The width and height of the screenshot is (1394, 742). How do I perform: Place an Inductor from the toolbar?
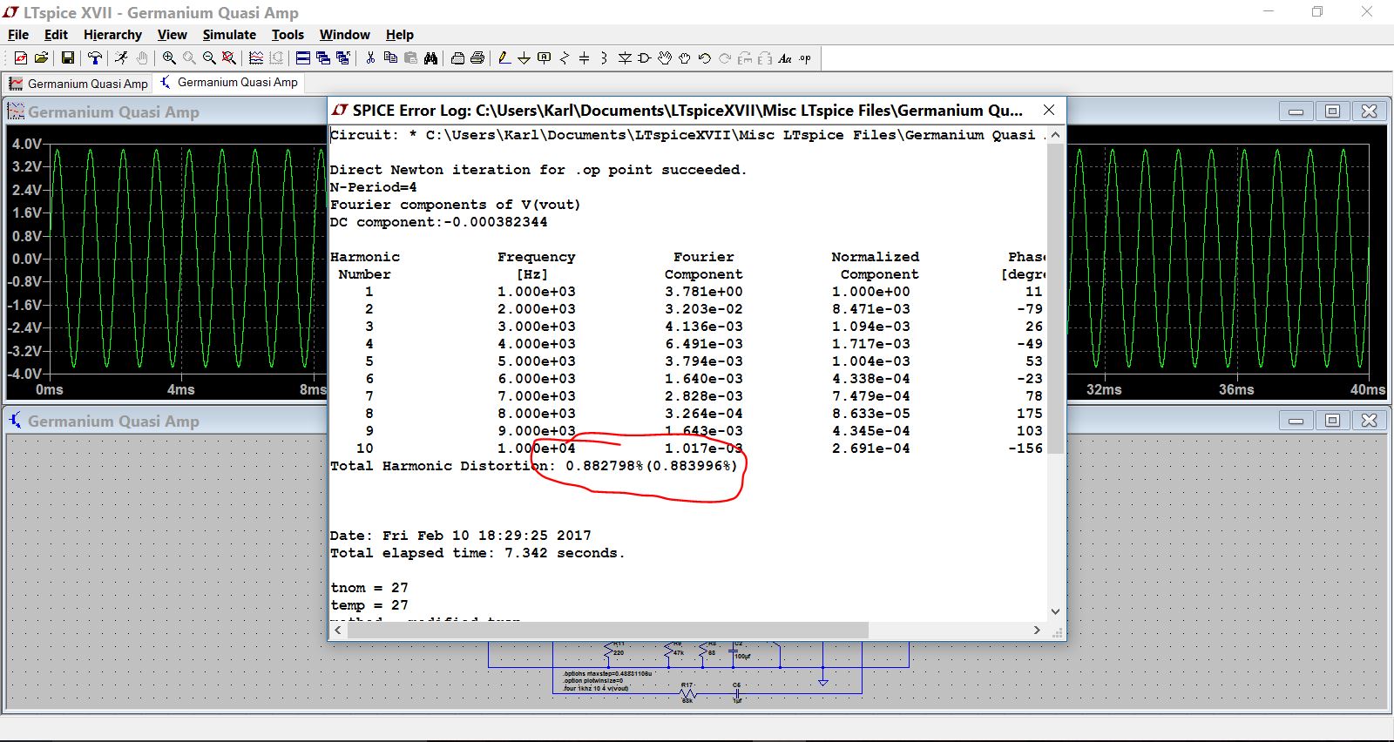pos(604,58)
